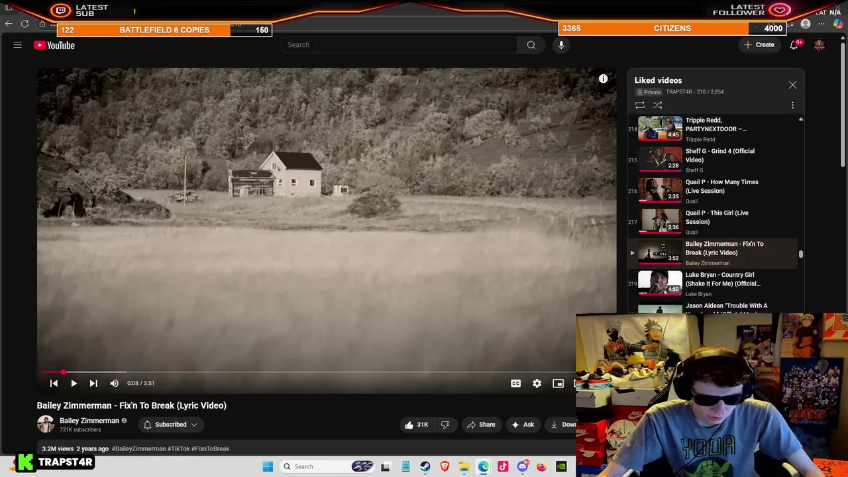This screenshot has height=477, width=848.
Task: Open Bailey Zimmerman channel avatar
Action: click(46, 425)
